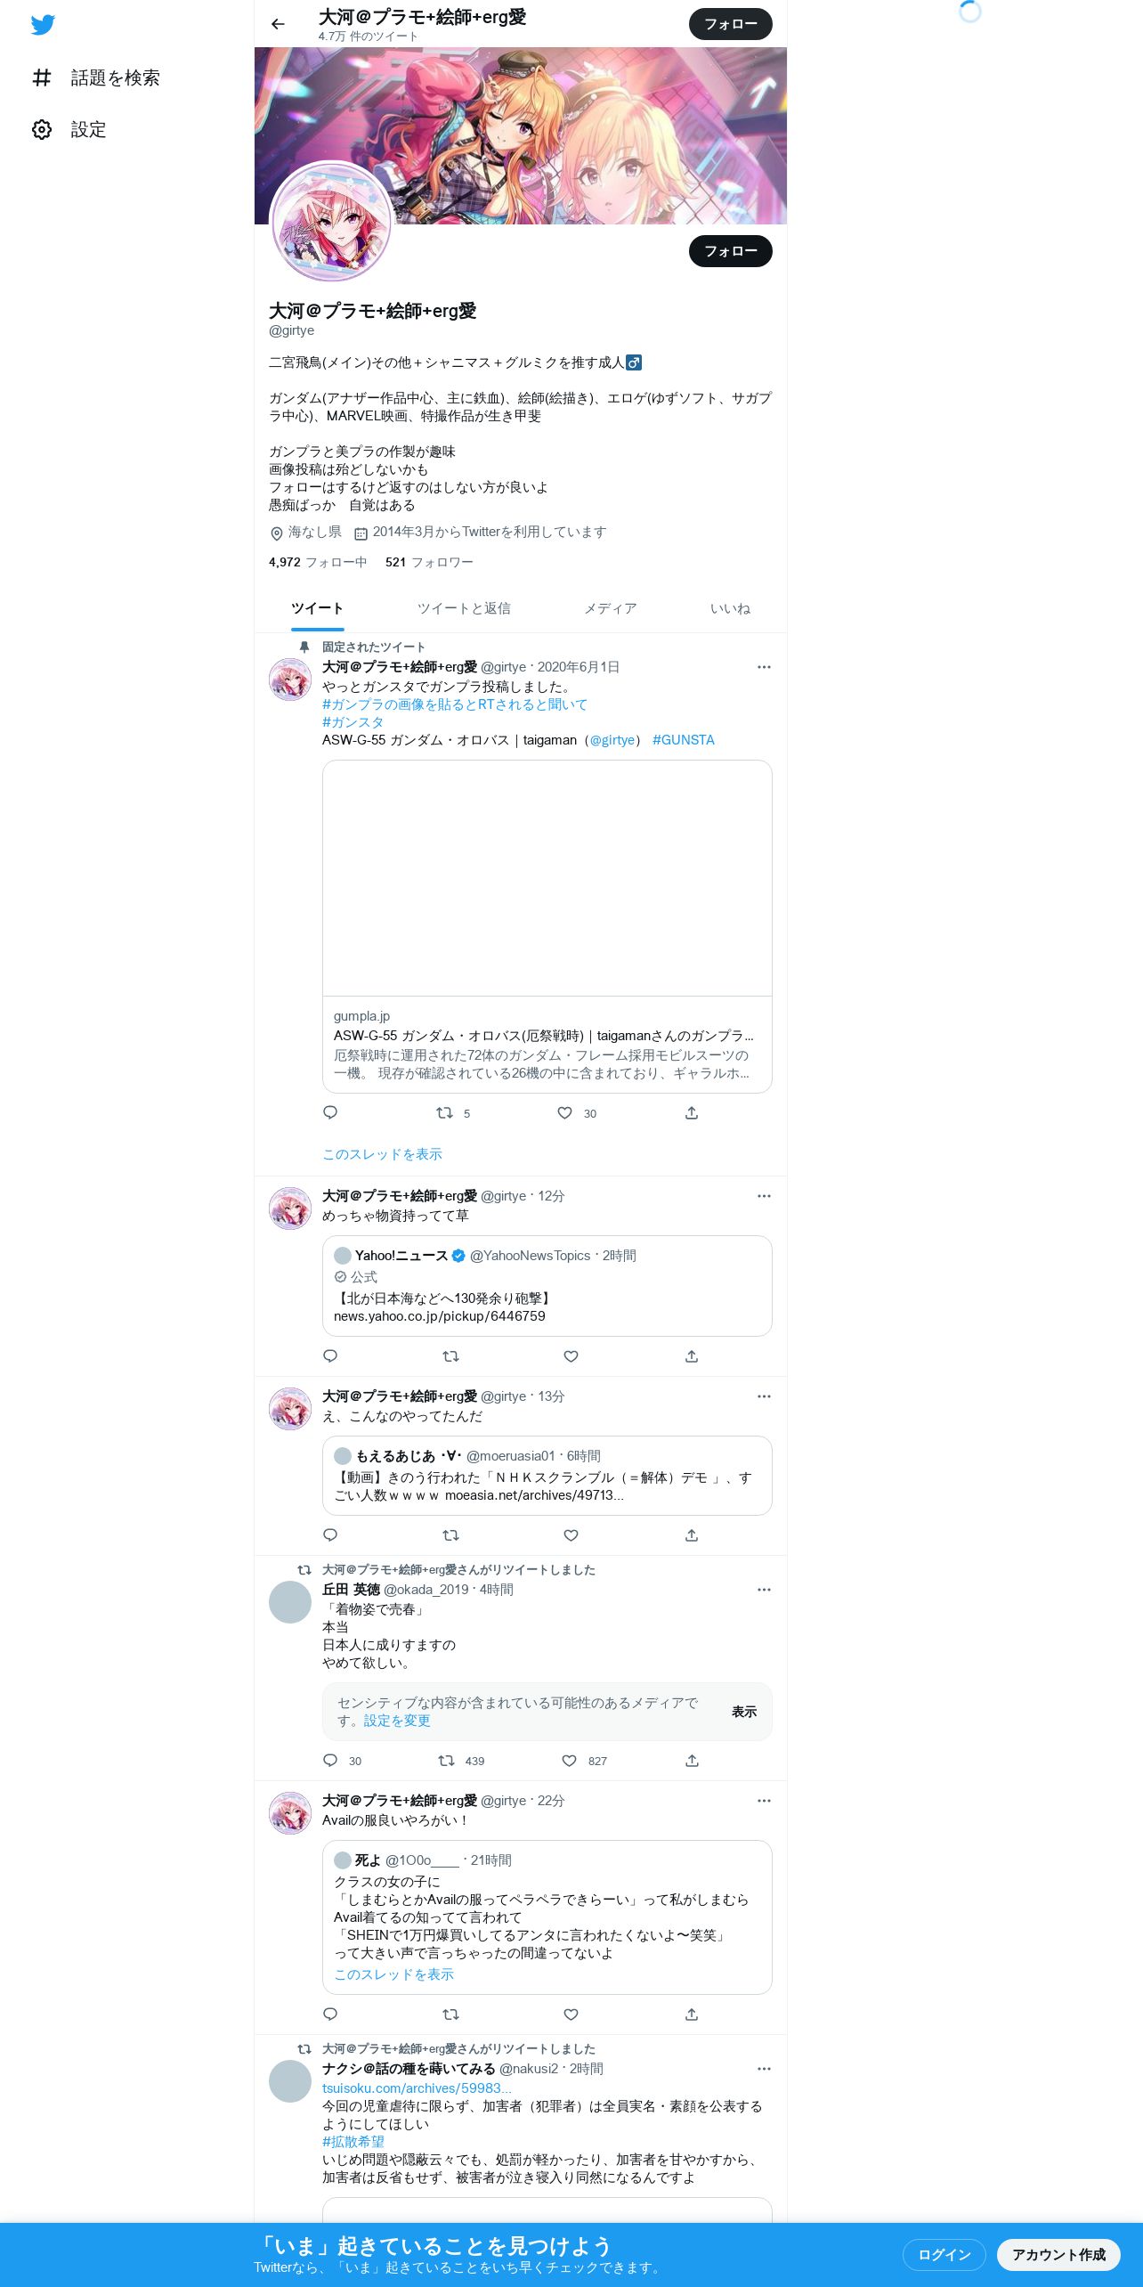The width and height of the screenshot is (1143, 2287).
Task: Go back with the left arrow icon
Action: [278, 24]
